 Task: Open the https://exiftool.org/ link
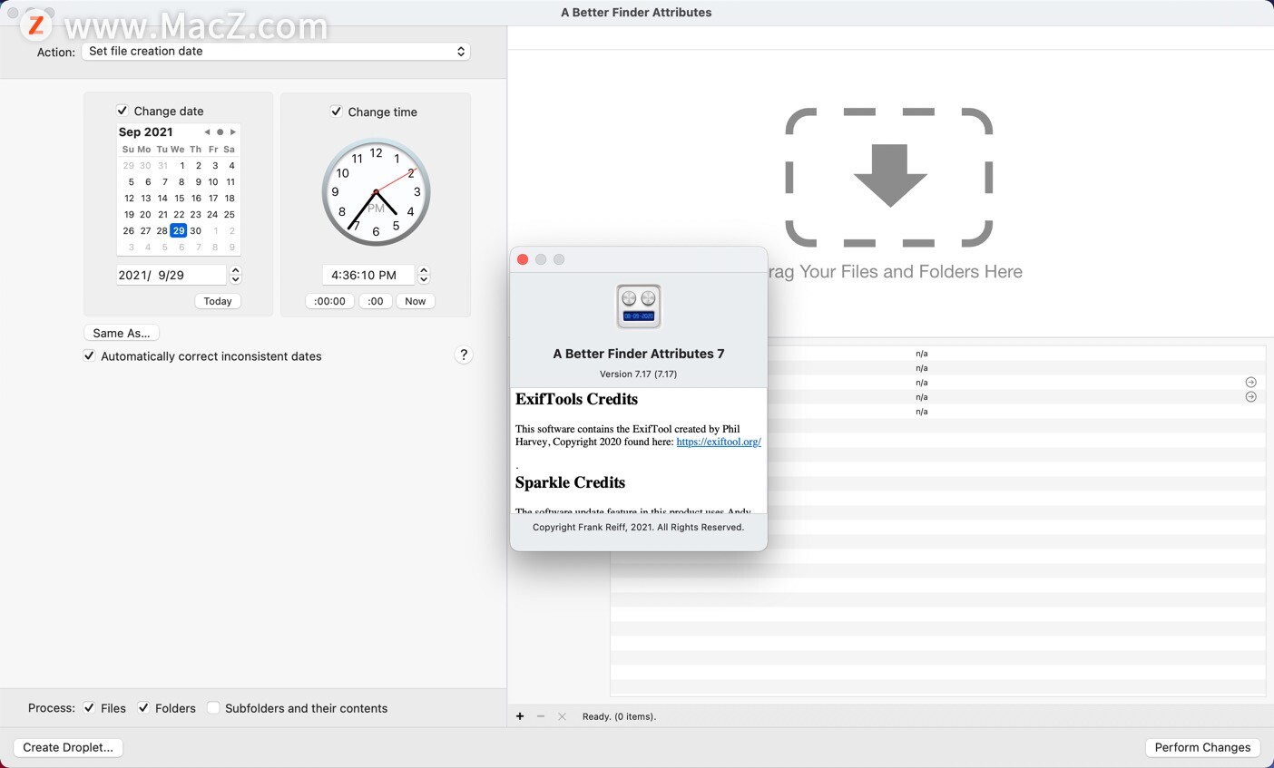(x=719, y=442)
